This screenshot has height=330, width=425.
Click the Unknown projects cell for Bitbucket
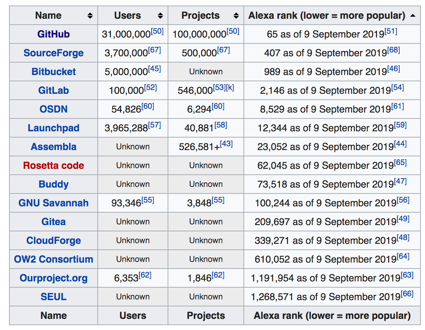click(x=206, y=72)
